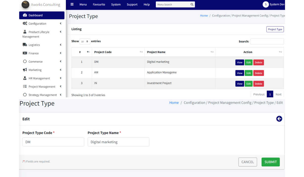Viewport: 304px width, 177px height.
Task: Click the Product Lifecycle Management icon
Action: pyautogui.click(x=24, y=32)
